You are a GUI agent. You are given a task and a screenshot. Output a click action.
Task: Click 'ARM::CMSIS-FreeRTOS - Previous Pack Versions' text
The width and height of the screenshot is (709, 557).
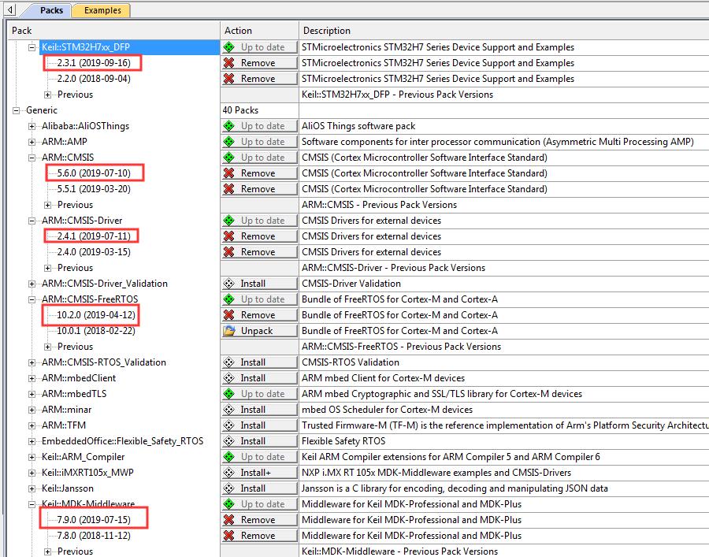pos(402,347)
